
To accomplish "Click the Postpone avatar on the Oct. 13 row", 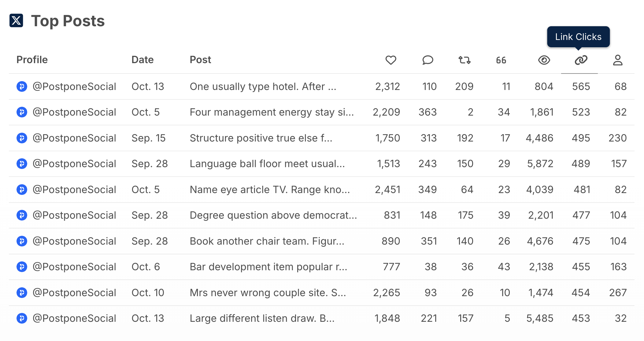I will [22, 86].
